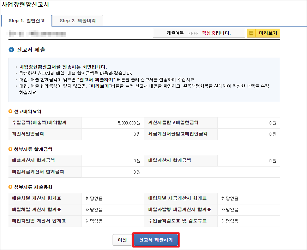The width and height of the screenshot is (307, 250).
Task: Click the 매출처별 계산서 합계표 row label
Action: pyautogui.click(x=39, y=198)
